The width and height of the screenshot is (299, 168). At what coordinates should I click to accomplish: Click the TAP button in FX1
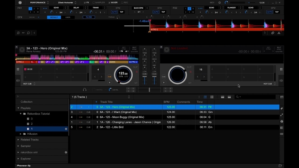[x=121, y=12]
